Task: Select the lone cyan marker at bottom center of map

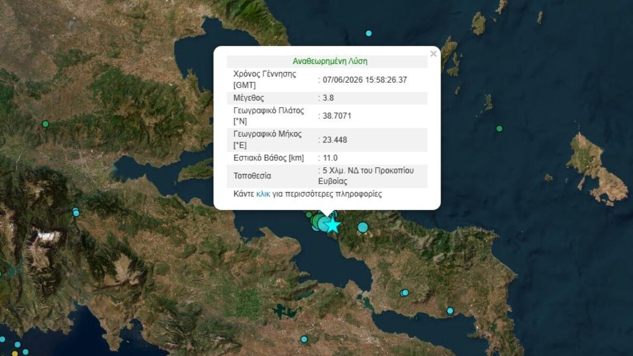Action: pyautogui.click(x=304, y=339)
